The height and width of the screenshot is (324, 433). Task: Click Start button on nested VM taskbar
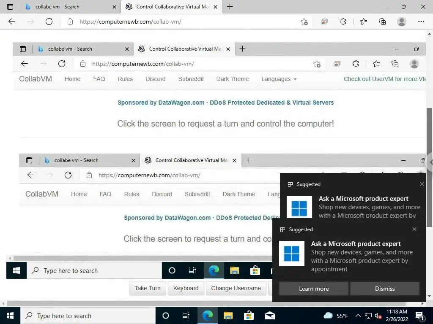16,270
